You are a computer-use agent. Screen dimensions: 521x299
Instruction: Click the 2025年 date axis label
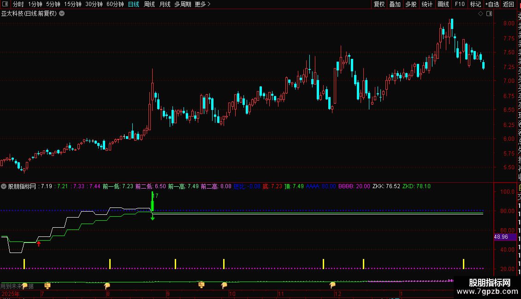tap(11, 293)
